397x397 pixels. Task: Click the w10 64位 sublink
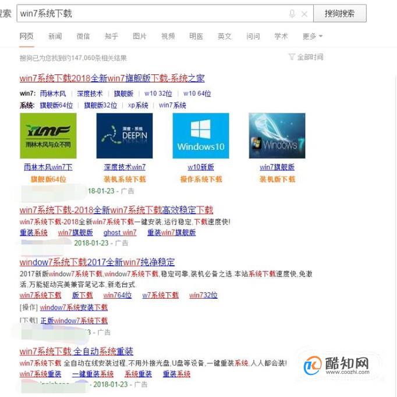pyautogui.click(x=197, y=94)
